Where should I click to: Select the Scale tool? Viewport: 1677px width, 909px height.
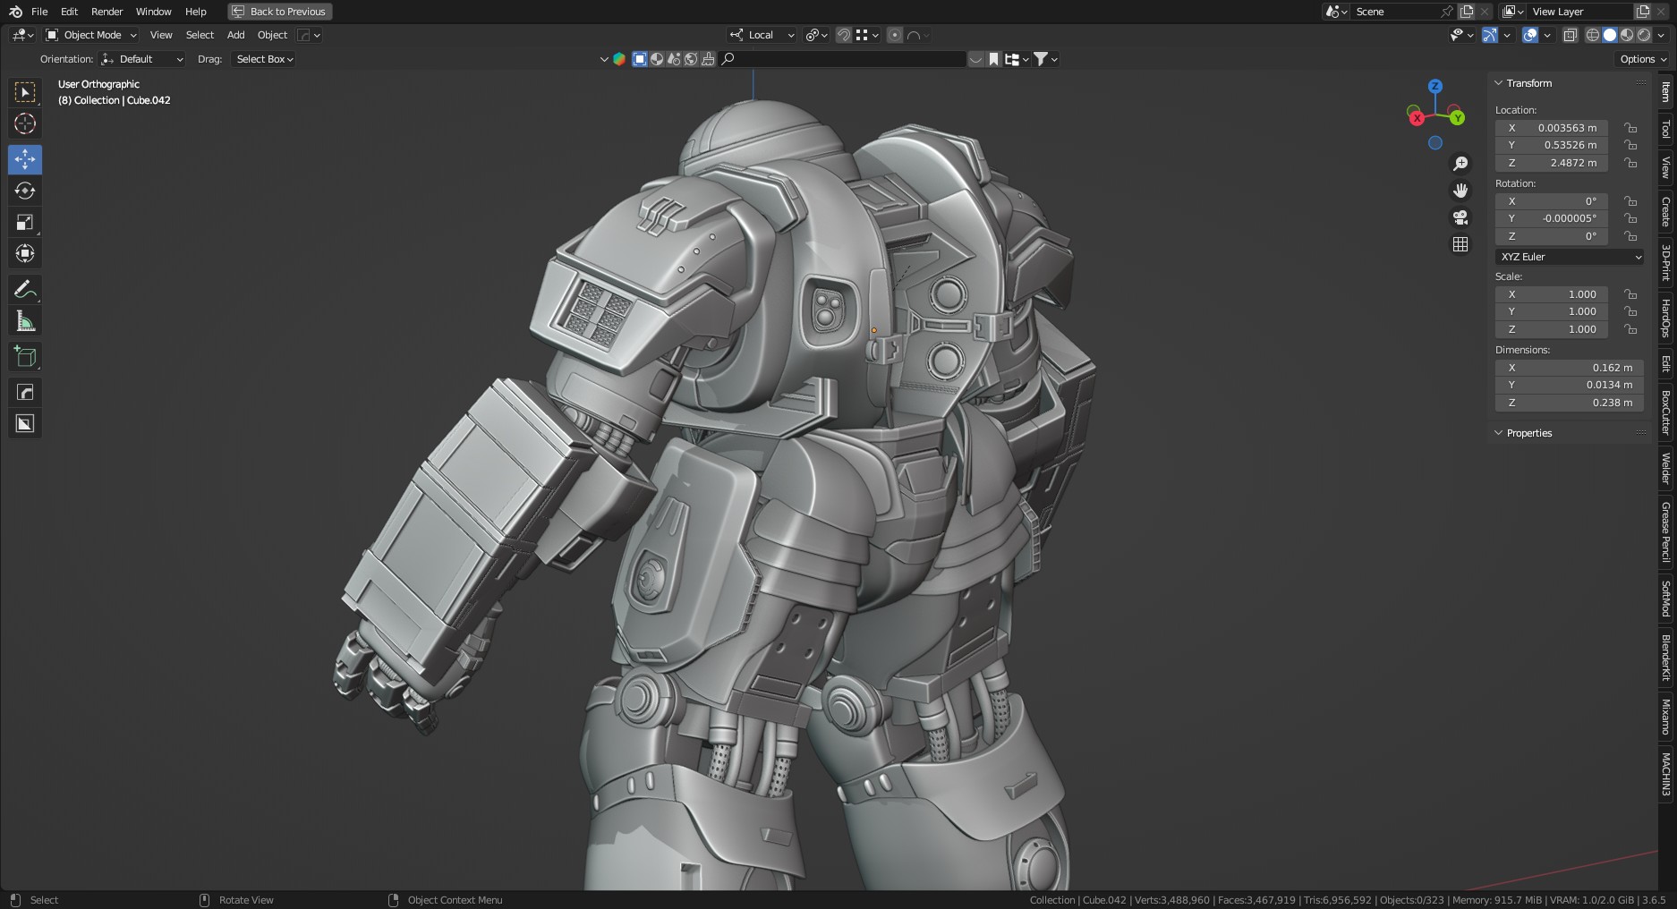tap(25, 222)
